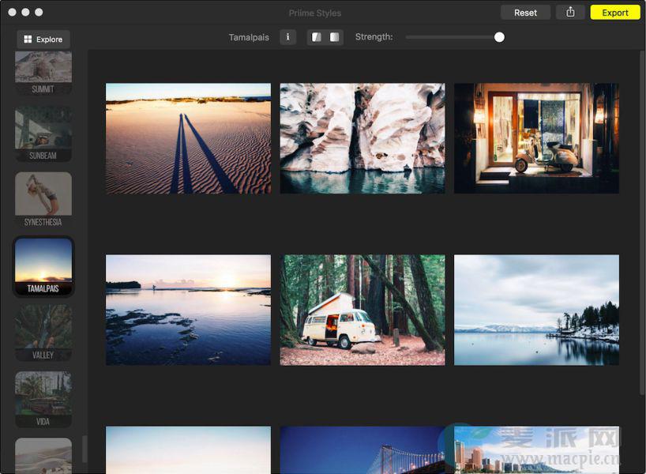Pick the Valley style

pos(43,333)
